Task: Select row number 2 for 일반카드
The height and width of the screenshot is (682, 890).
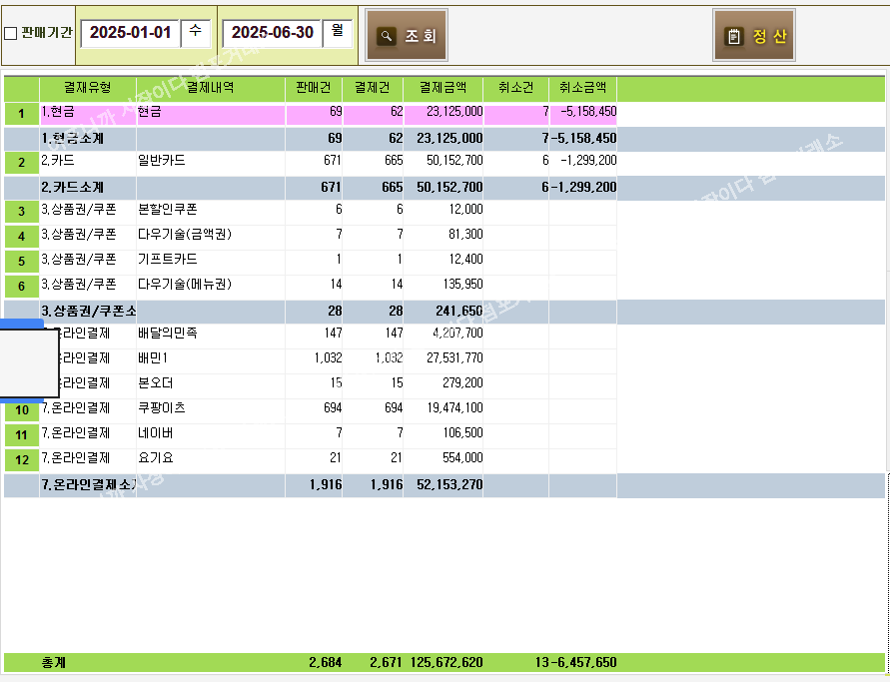Action: (x=22, y=162)
